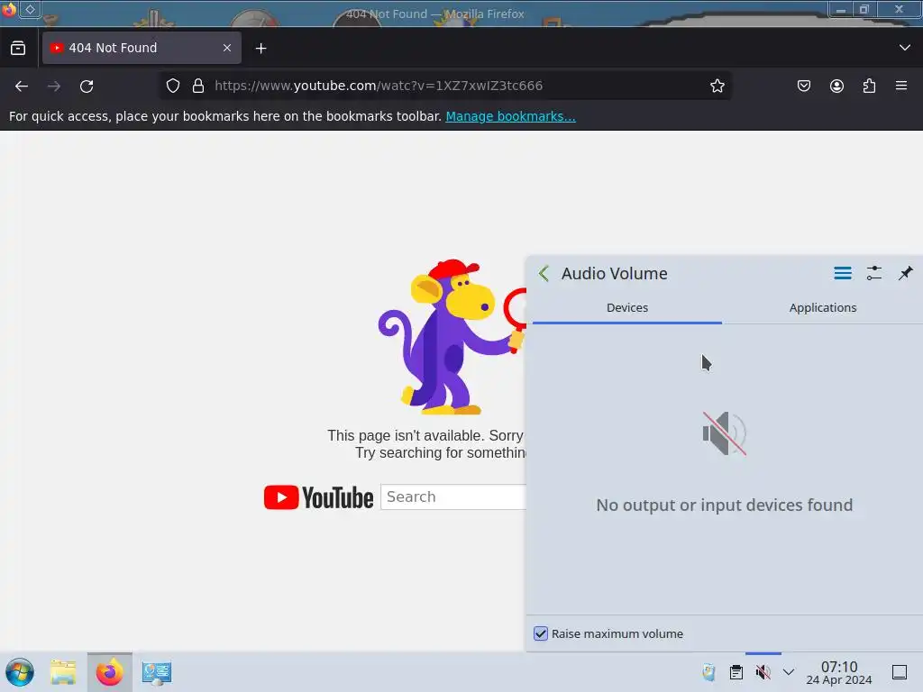Image resolution: width=923 pixels, height=692 pixels.
Task: Click the tray icon left of clipboard
Action: 709,672
